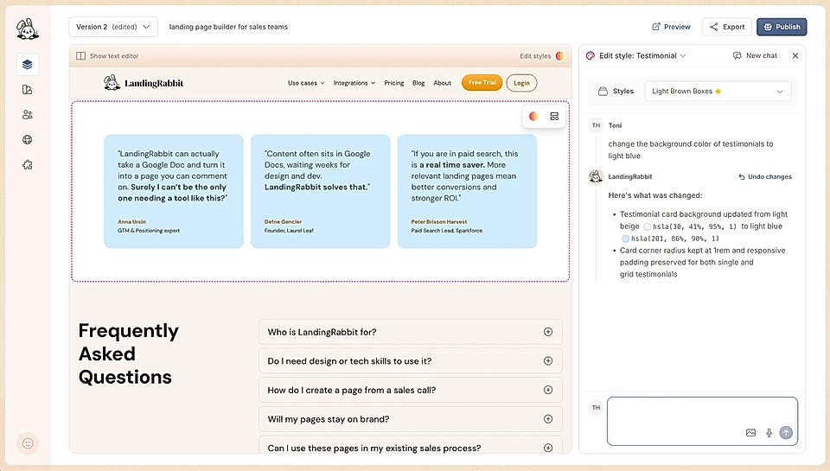Open the globe domains sidebar icon
Screen dimensions: 830x471
pos(28,140)
